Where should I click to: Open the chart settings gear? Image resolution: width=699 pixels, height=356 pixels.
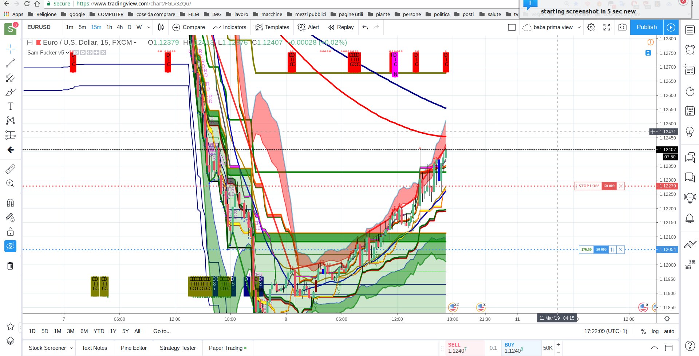coord(591,27)
